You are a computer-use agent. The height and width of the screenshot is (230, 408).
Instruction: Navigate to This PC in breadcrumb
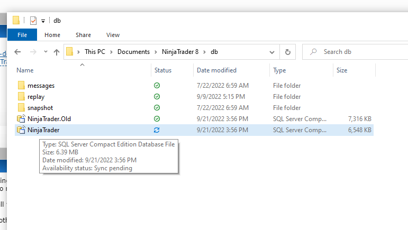click(95, 52)
